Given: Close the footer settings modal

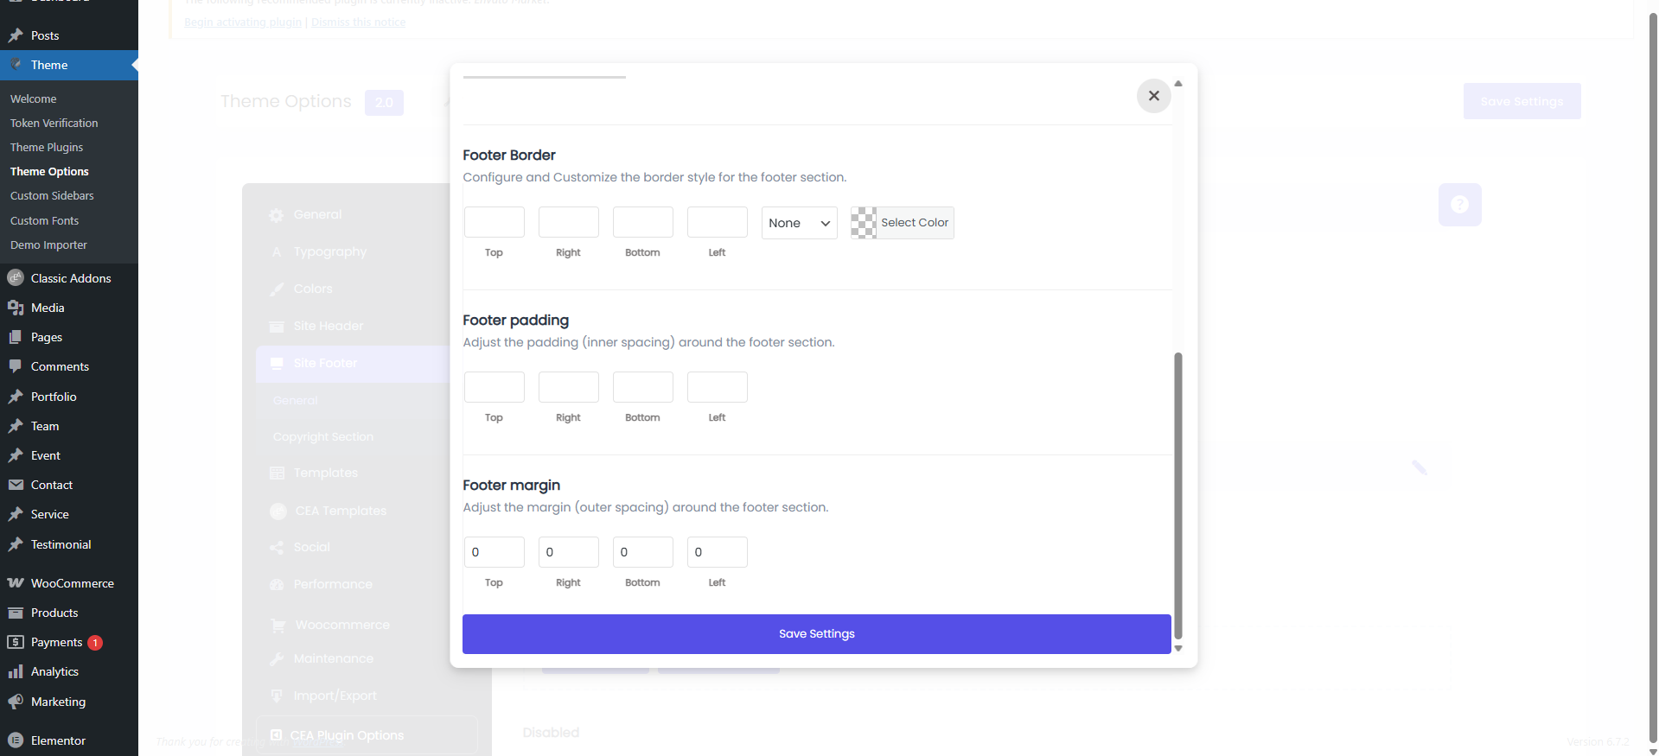Looking at the screenshot, I should coord(1153,96).
